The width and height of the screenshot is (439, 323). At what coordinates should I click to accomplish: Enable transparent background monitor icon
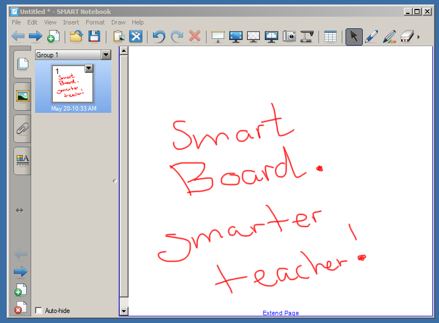point(253,37)
